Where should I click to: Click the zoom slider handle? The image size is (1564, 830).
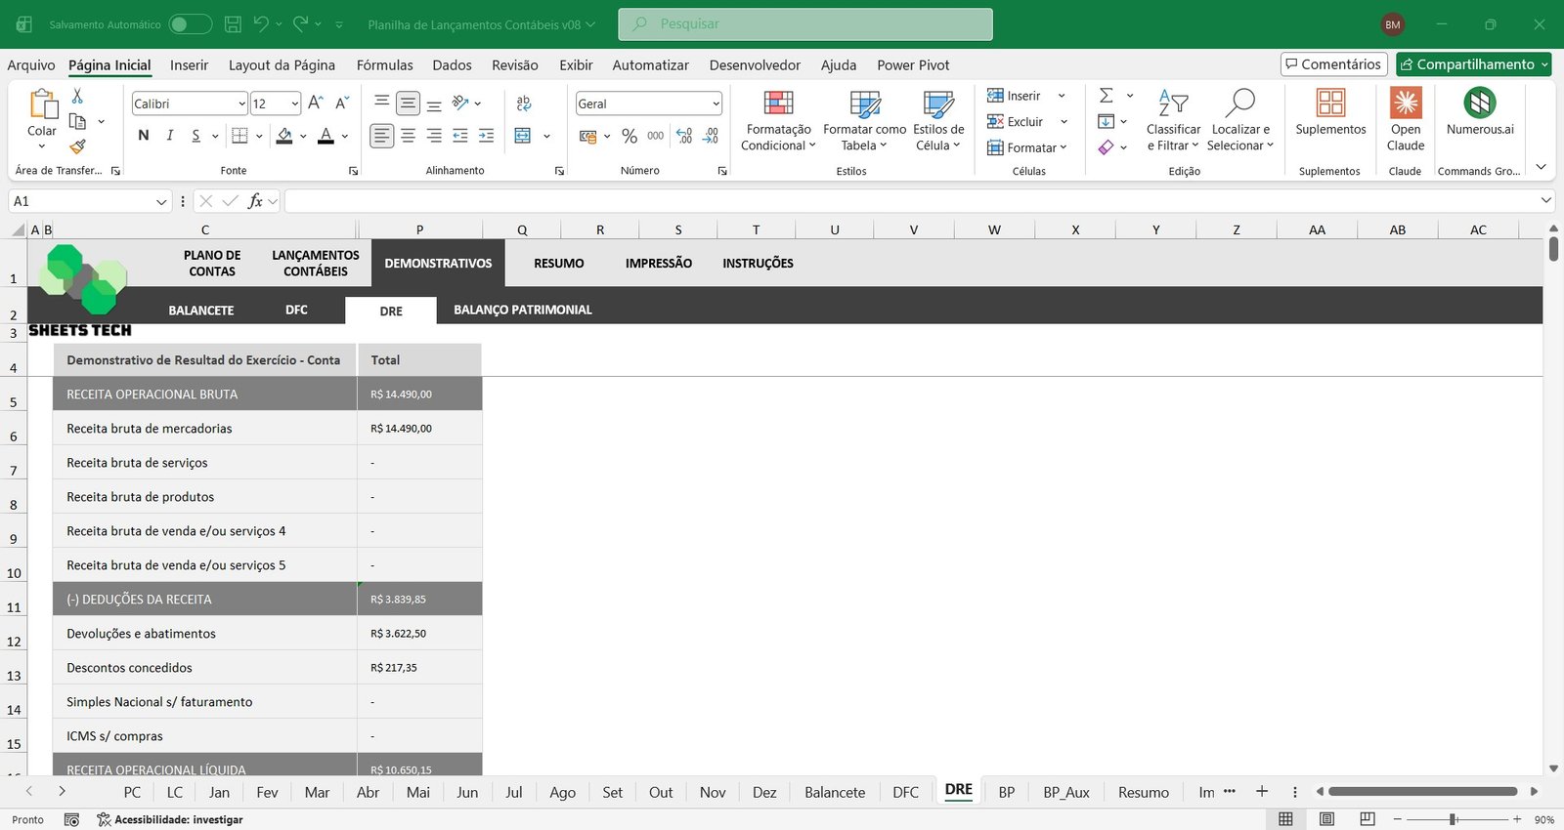(x=1453, y=819)
